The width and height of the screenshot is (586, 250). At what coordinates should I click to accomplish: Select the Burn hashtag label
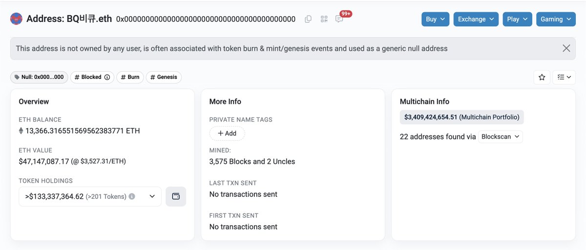coord(130,77)
